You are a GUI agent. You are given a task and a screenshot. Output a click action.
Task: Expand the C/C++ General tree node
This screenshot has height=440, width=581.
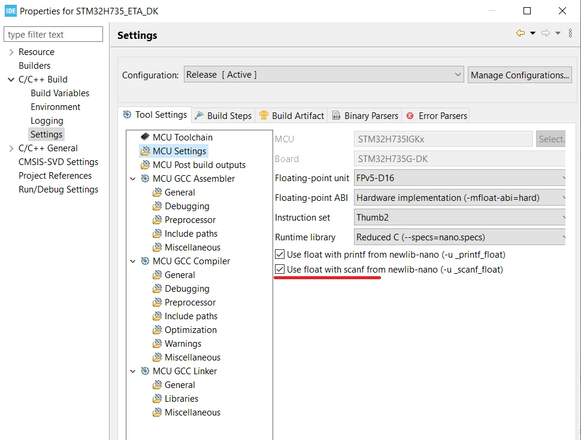[x=11, y=148]
